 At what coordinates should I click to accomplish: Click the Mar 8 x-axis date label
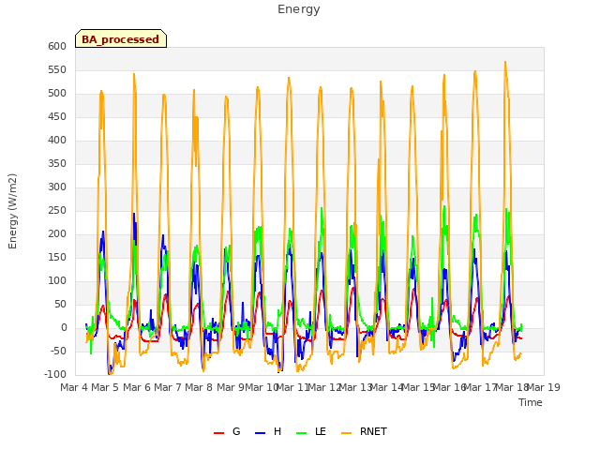pos(199,387)
